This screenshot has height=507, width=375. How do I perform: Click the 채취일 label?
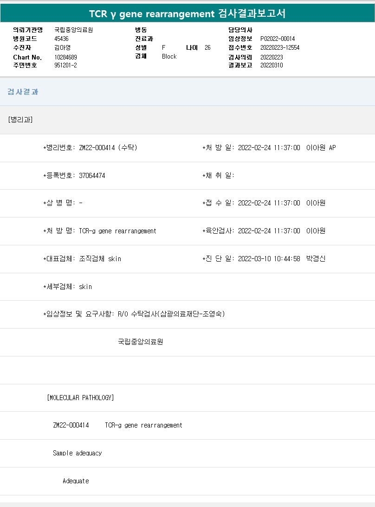218,176
